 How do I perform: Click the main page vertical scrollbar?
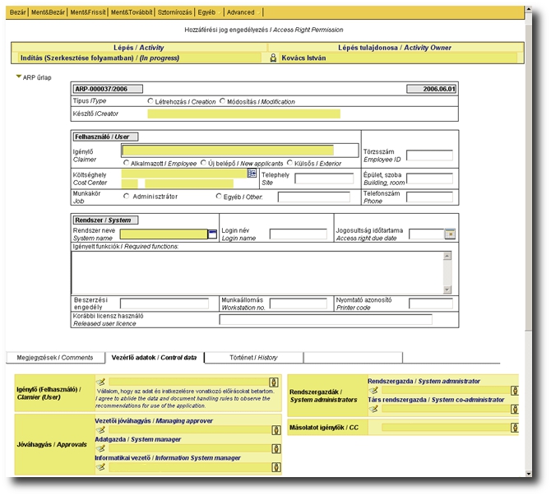[x=529, y=176]
